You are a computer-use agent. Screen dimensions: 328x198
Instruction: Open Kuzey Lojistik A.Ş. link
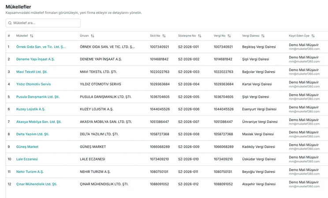[31, 109]
